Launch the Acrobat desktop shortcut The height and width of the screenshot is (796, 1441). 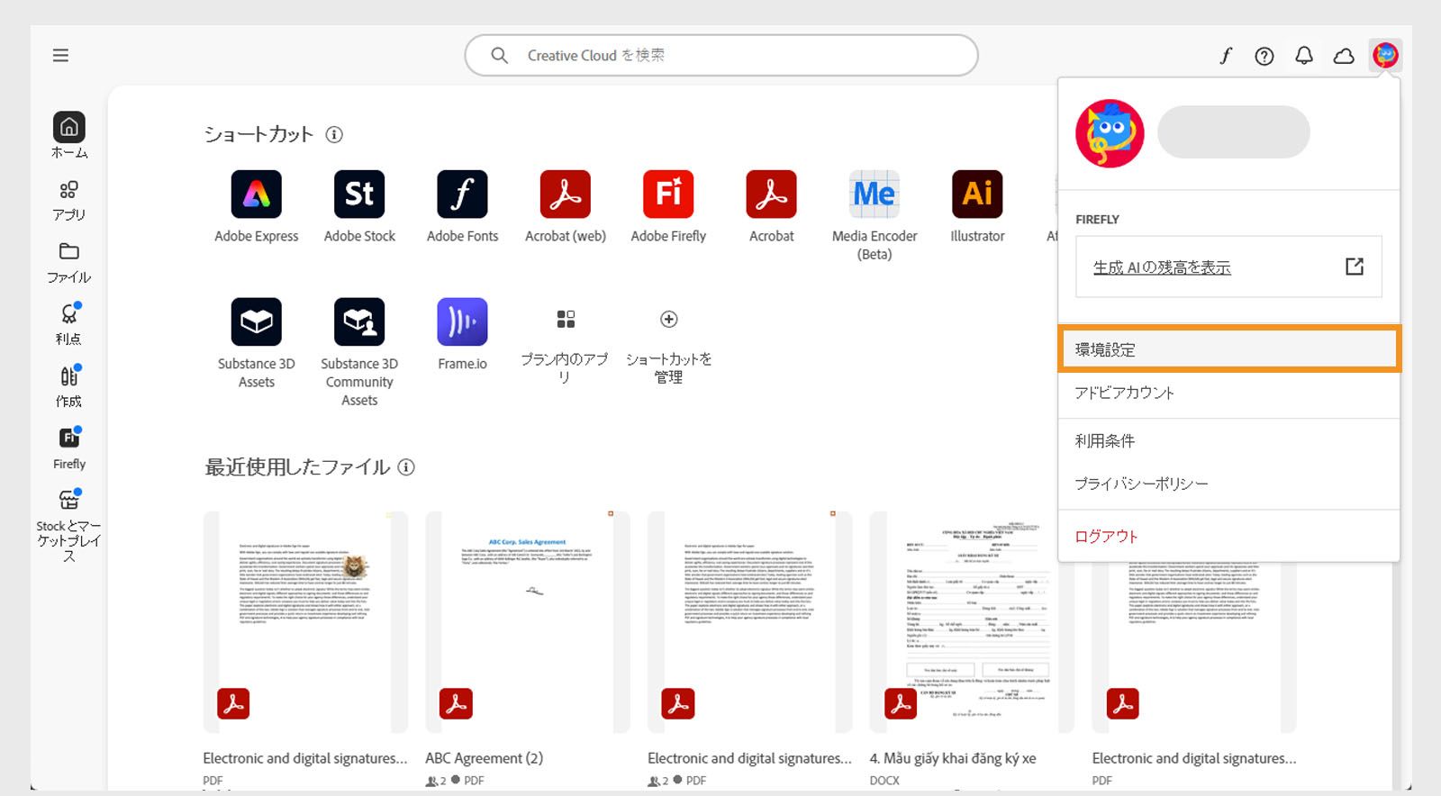(x=771, y=206)
